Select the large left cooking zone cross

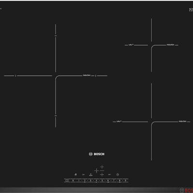[96, 171]
